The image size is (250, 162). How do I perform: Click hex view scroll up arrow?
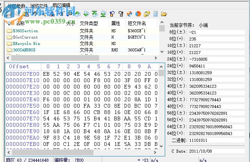point(161,67)
